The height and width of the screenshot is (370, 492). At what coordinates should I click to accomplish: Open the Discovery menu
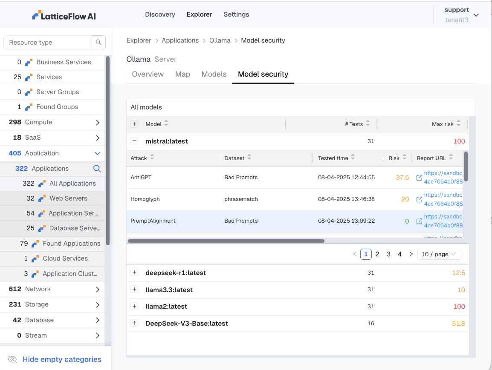160,14
